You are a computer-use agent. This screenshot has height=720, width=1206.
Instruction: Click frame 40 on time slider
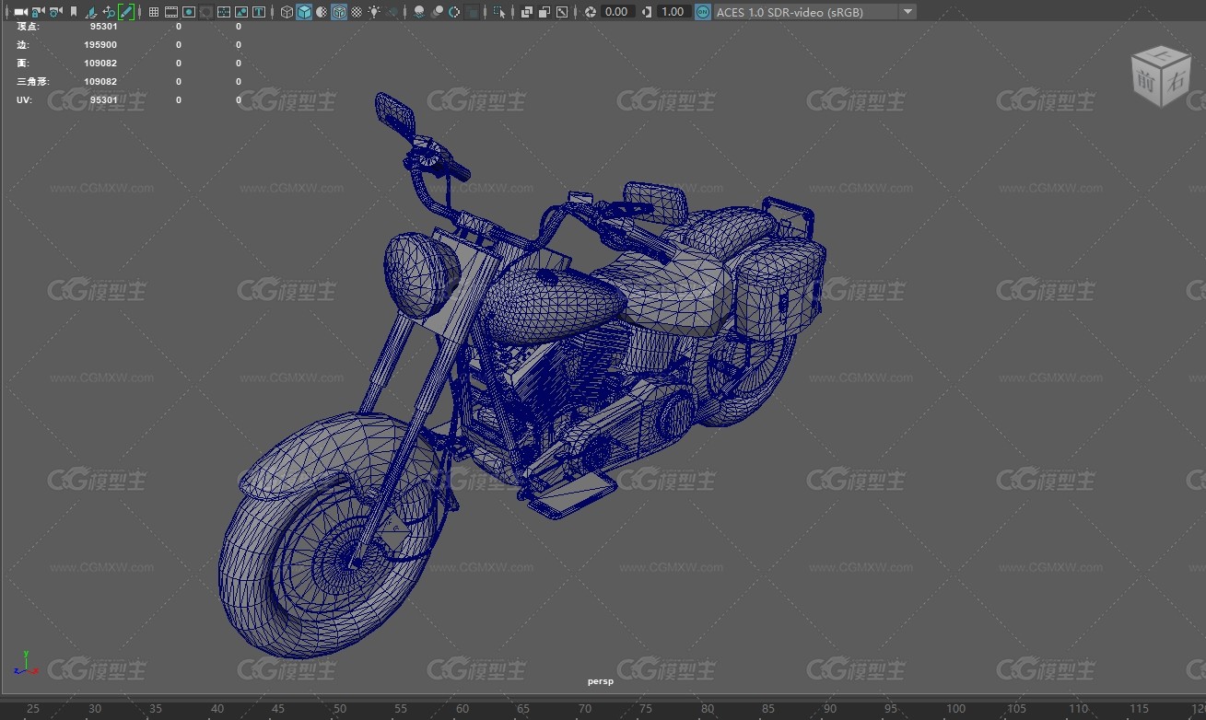(217, 708)
